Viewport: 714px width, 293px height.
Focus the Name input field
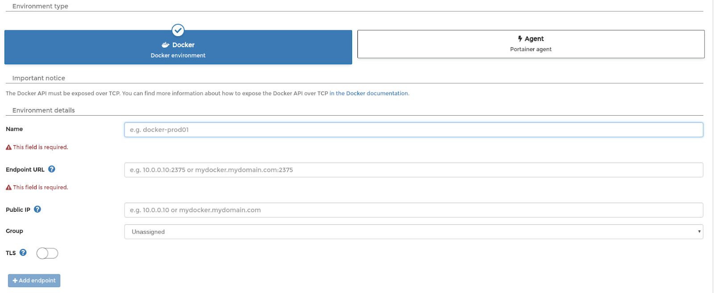click(414, 130)
